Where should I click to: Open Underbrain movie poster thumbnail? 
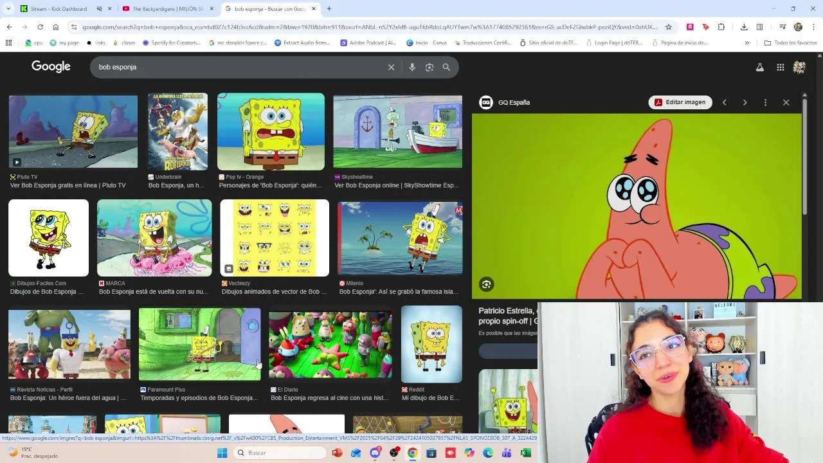[177, 131]
